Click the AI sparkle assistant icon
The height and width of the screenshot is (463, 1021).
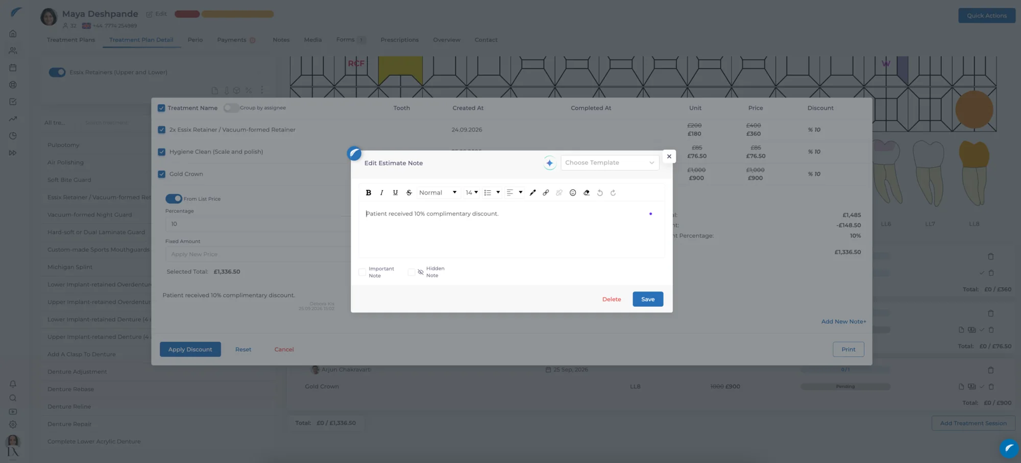[549, 163]
